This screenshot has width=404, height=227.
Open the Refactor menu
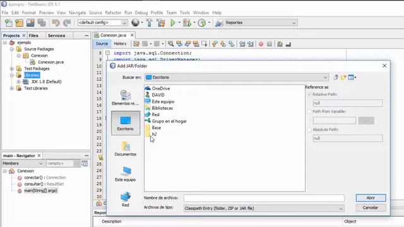pos(113,13)
